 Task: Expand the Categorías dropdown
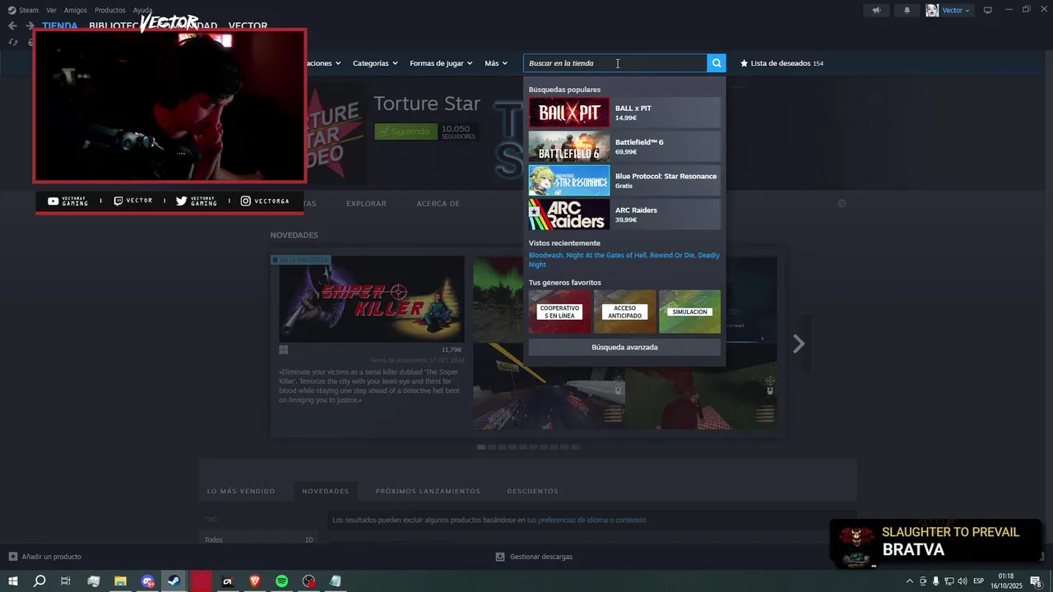click(x=375, y=63)
